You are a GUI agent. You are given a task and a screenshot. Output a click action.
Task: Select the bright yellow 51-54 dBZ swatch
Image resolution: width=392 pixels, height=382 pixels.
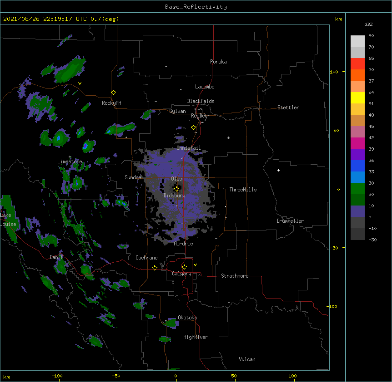click(x=357, y=98)
